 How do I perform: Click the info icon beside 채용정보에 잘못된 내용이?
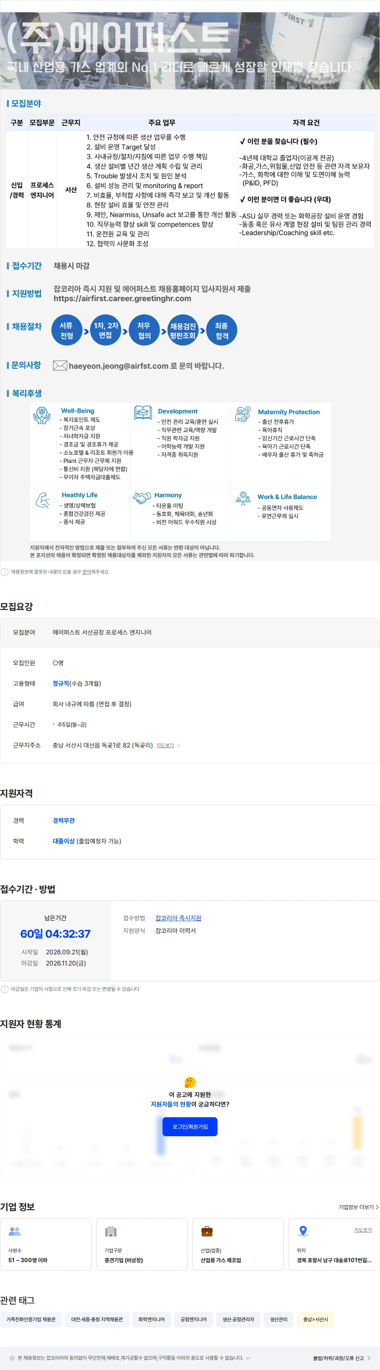click(x=5, y=572)
